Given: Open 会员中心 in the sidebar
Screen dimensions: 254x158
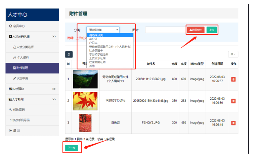Looking at the screenshot, I should point(32,26).
